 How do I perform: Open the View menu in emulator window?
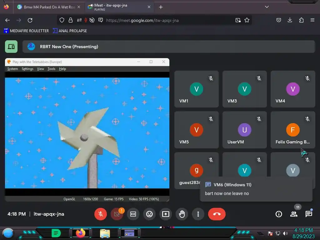tap(40, 69)
